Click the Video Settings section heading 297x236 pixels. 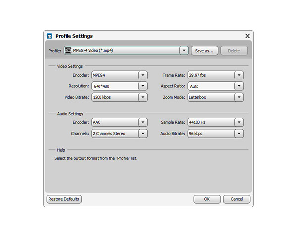70,66
